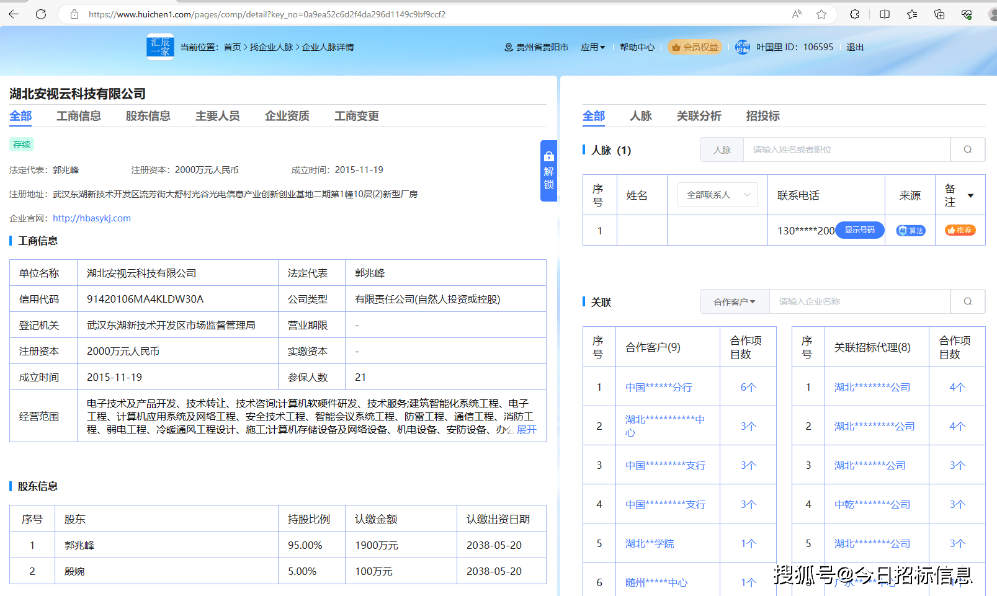997x596 pixels.
Task: Open the 关联分析 tab
Action: (x=699, y=116)
